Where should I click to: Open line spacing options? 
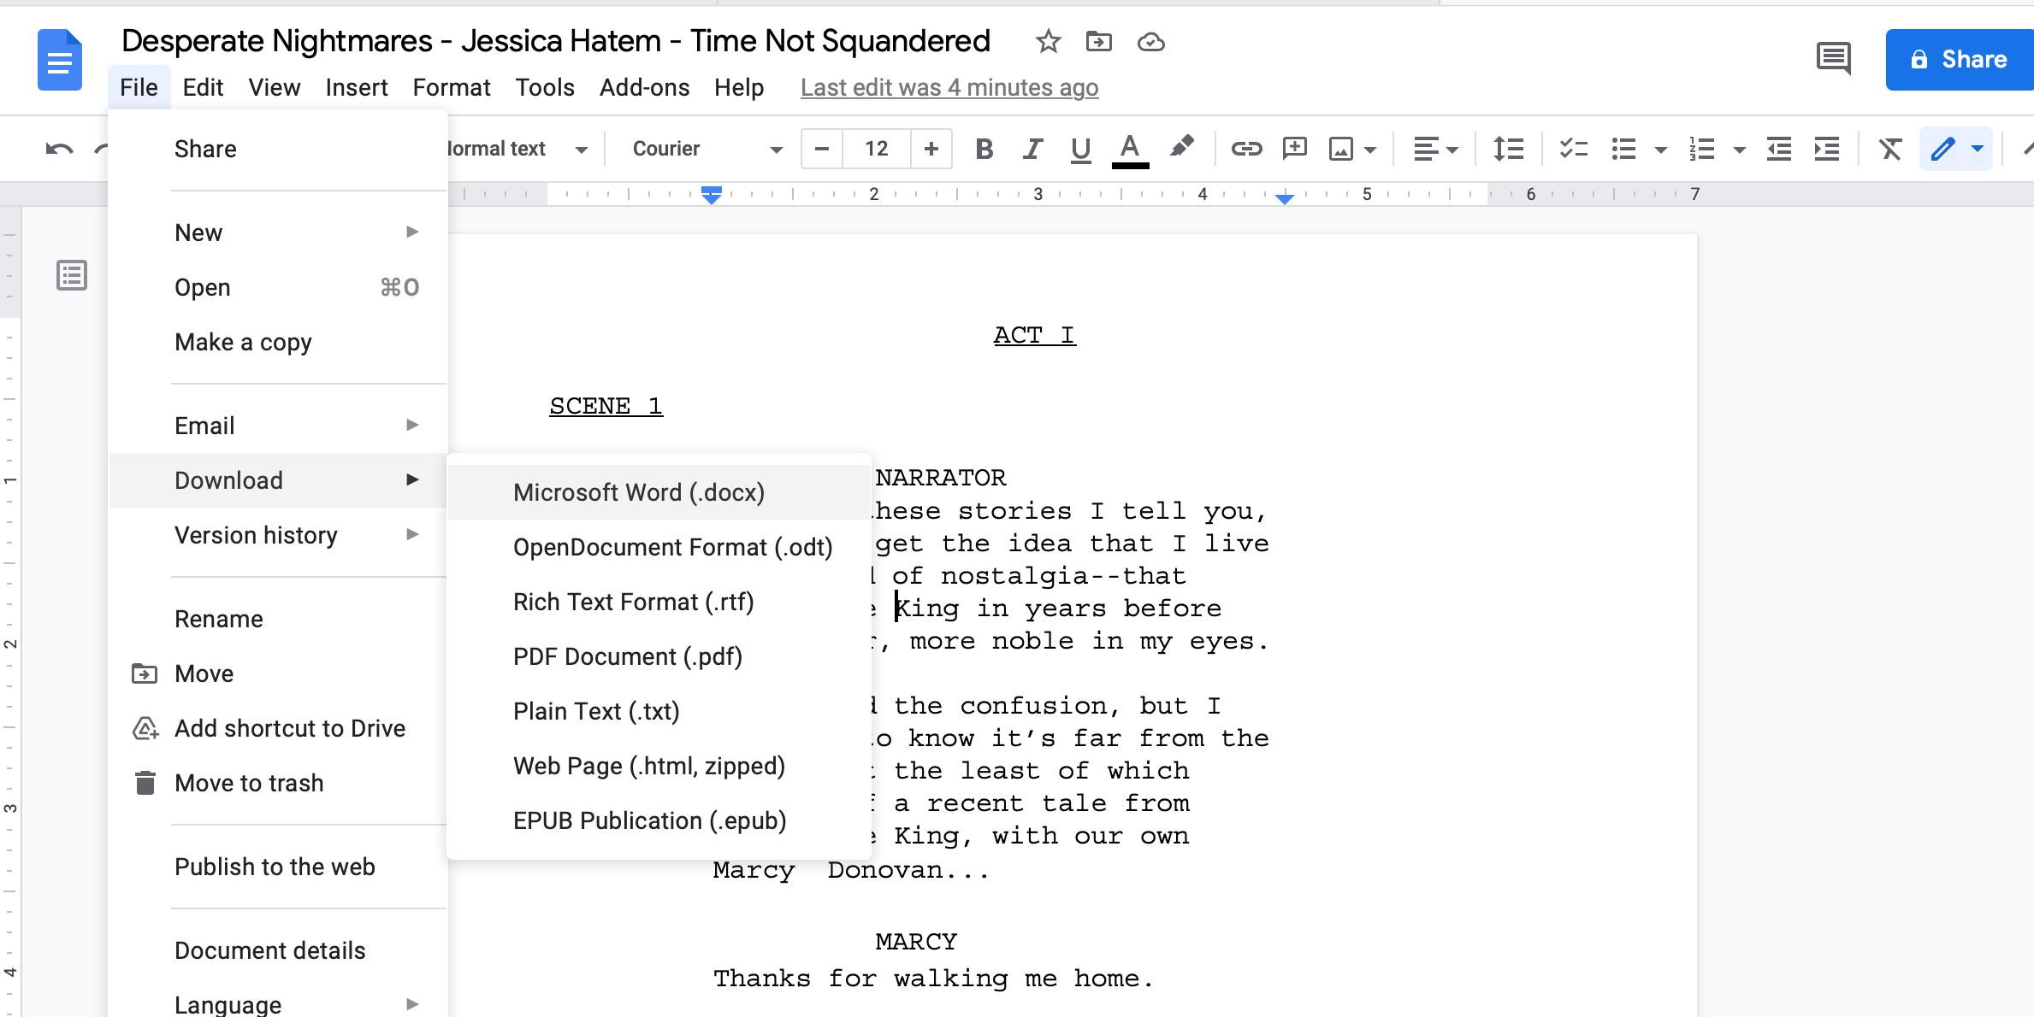(1508, 150)
